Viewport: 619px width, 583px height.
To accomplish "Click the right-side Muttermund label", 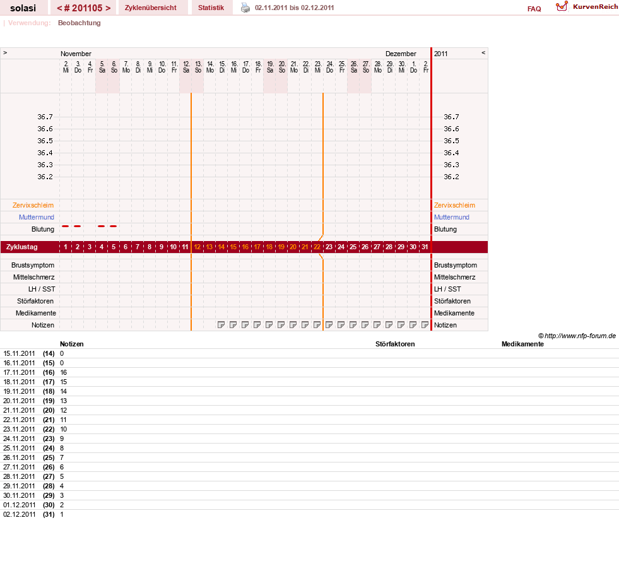I will pyautogui.click(x=452, y=217).
